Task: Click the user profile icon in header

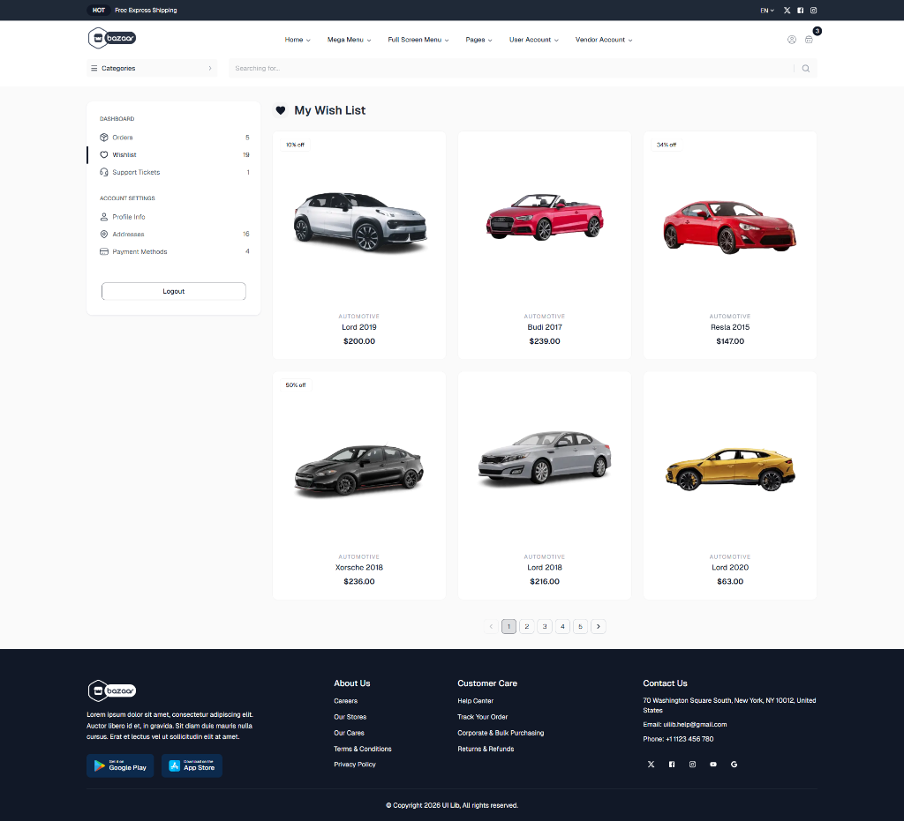Action: click(792, 40)
